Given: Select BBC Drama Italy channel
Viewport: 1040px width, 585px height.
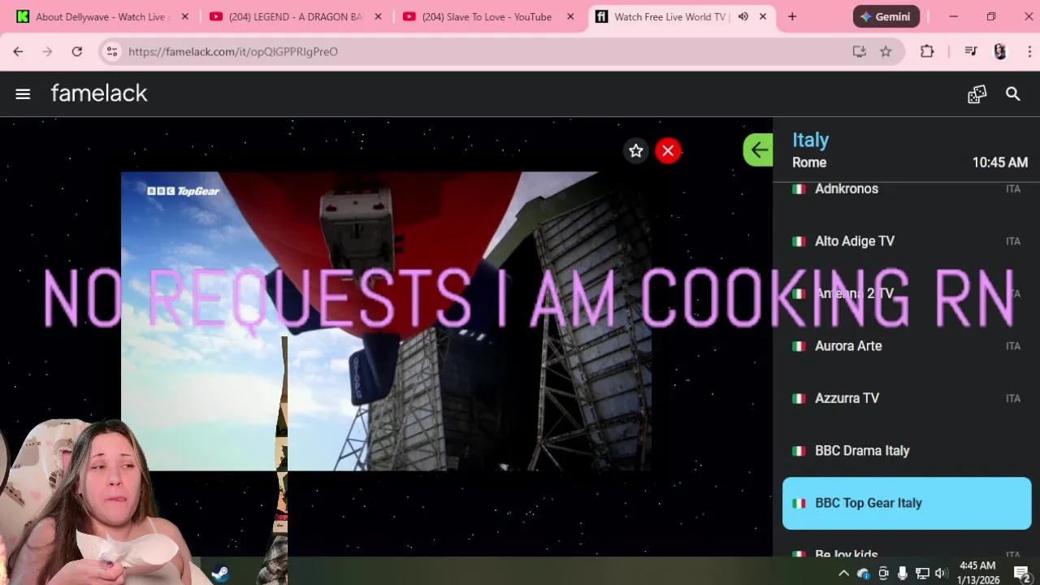Looking at the screenshot, I should pos(907,451).
